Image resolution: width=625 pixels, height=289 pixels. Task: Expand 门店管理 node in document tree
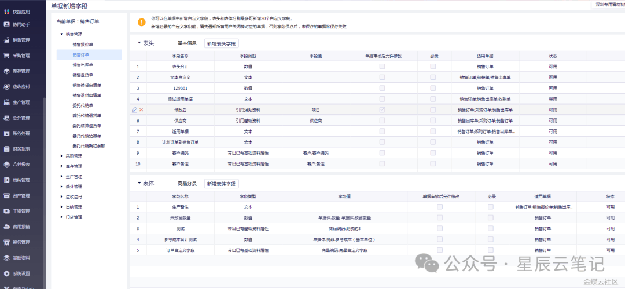[x=62, y=217]
